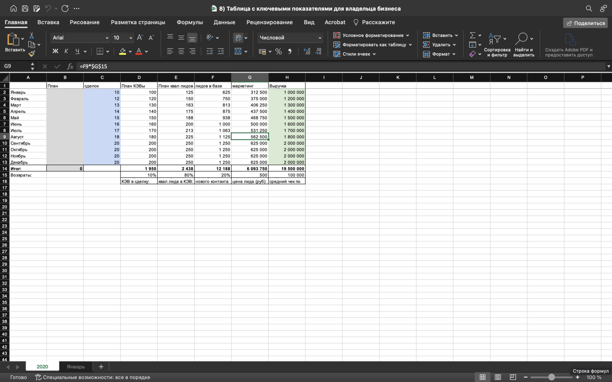This screenshot has width=612, height=382.
Task: Toggle italic formatting (К)
Action: pyautogui.click(x=66, y=51)
